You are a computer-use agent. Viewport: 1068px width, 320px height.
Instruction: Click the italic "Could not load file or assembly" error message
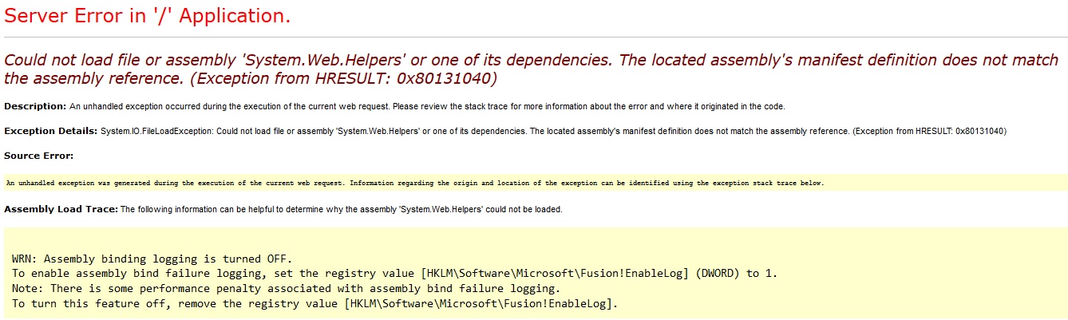coord(531,69)
